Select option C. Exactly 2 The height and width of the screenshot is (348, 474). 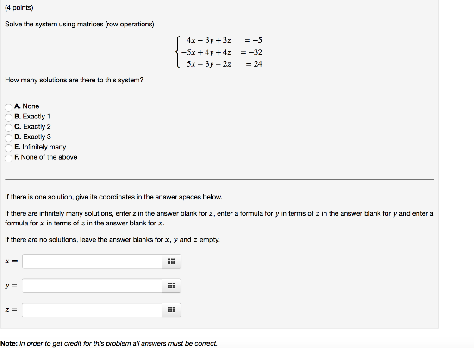[x=8, y=127]
